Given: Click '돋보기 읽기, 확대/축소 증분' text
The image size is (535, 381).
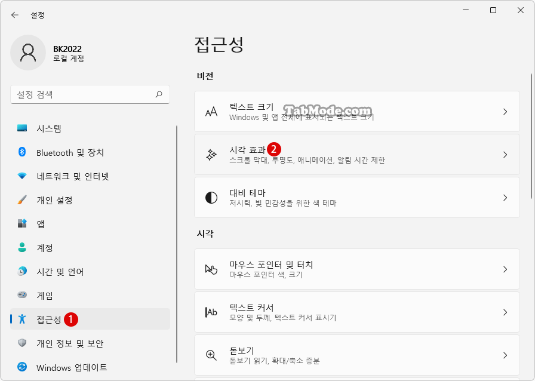Looking at the screenshot, I should point(275,361).
